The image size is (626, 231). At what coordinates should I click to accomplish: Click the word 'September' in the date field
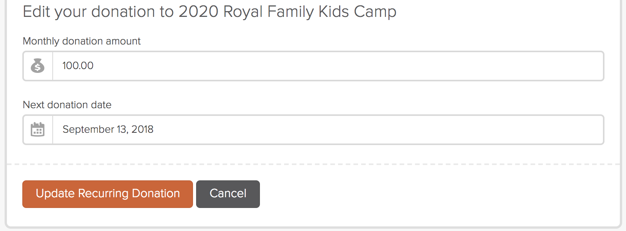click(x=88, y=130)
